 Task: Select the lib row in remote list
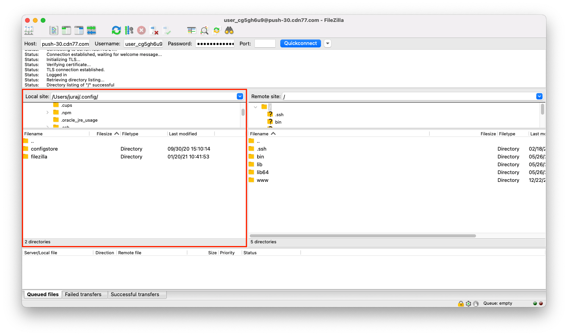(x=397, y=164)
